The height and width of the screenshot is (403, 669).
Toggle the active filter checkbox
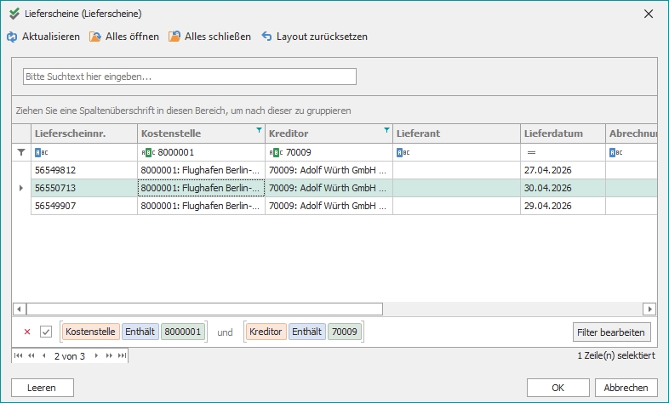click(46, 332)
